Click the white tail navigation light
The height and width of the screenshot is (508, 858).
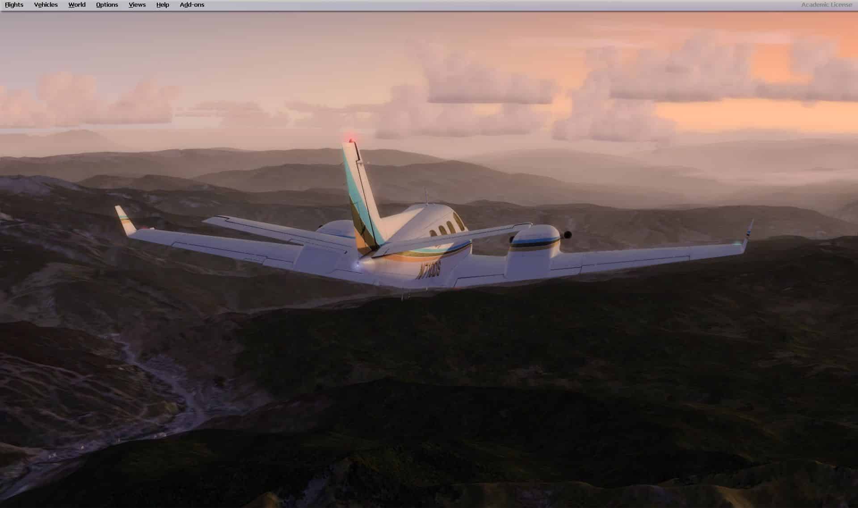357,265
